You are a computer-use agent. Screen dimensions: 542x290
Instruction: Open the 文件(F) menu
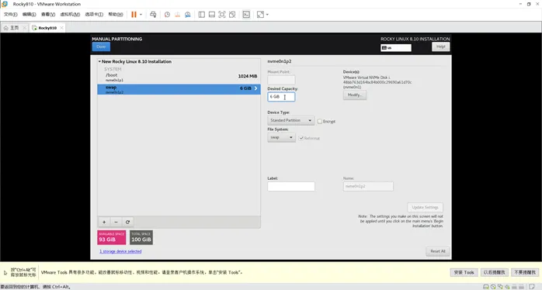[10, 15]
